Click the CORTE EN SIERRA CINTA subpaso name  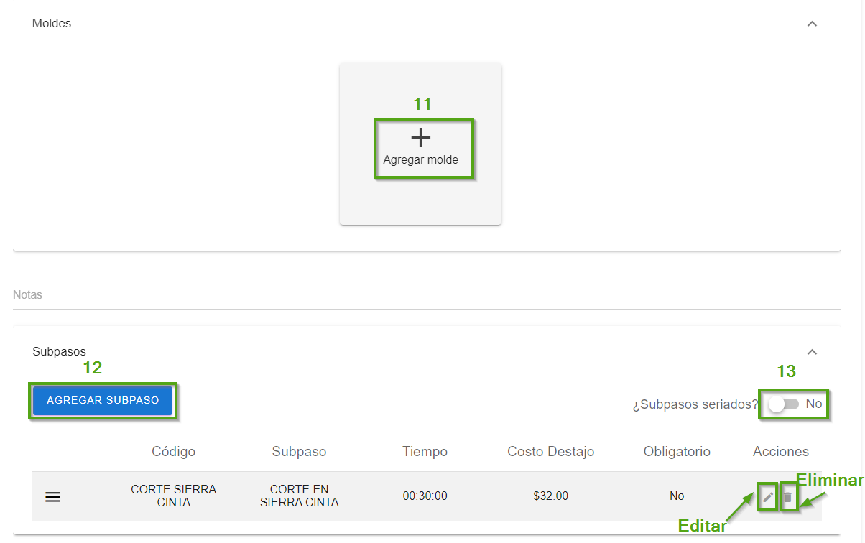click(299, 496)
